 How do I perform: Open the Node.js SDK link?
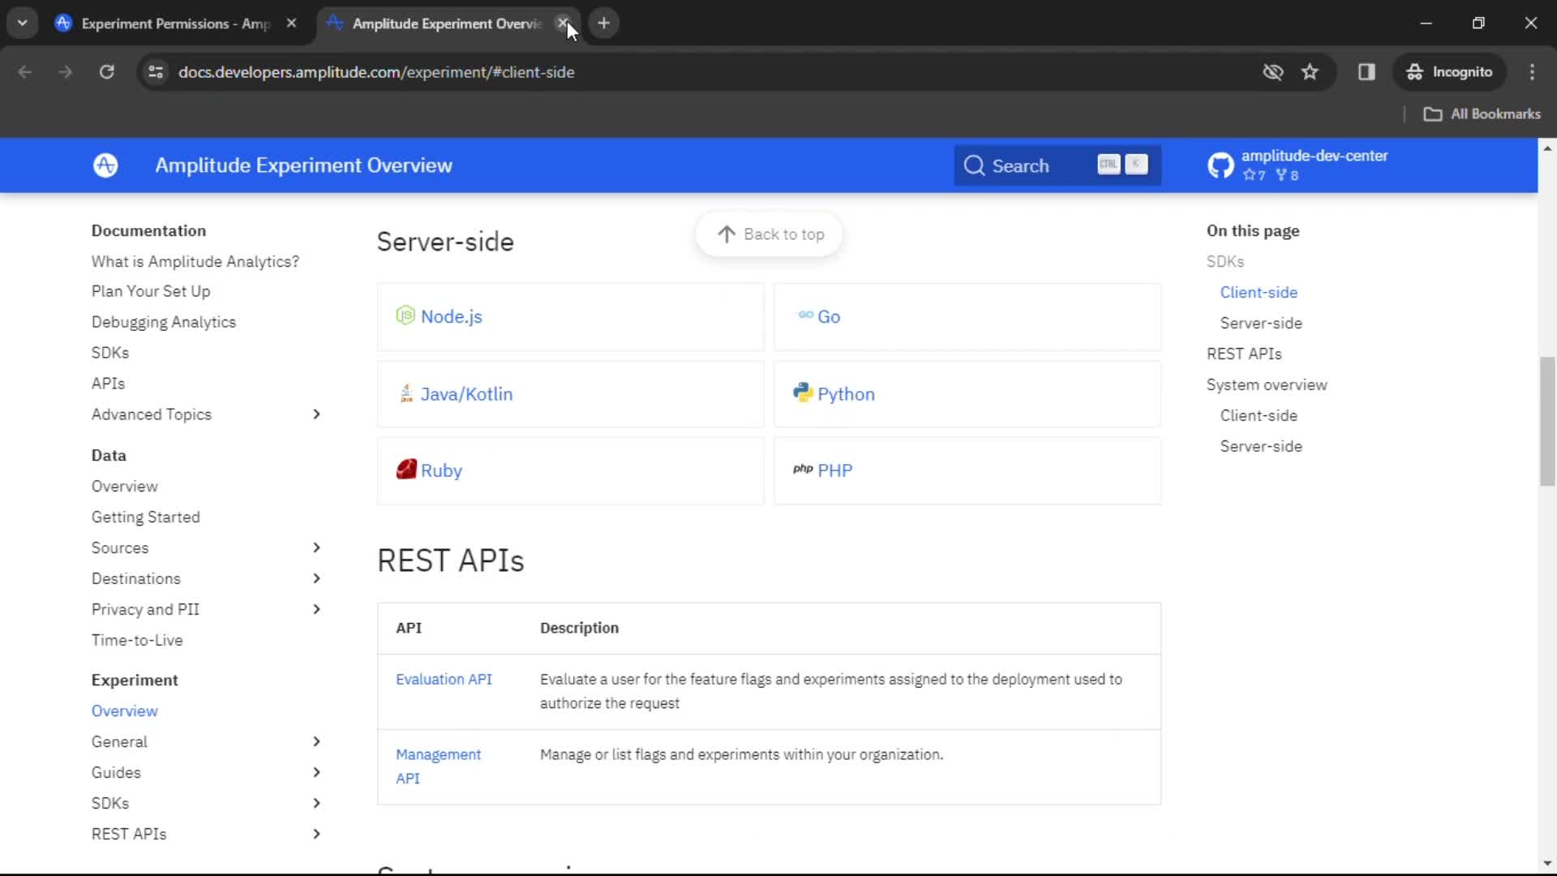pos(451,316)
